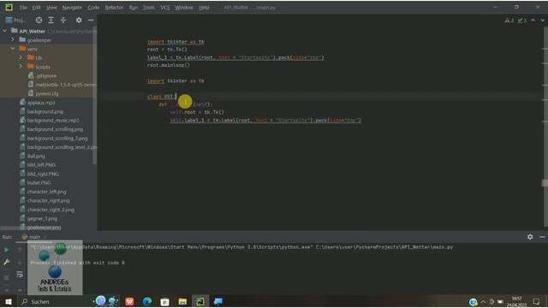Click the wrench icon in Run panel
Viewport: 548px width, 308px height.
point(7,262)
